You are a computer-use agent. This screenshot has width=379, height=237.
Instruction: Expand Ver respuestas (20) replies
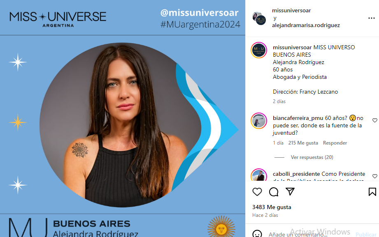coord(312,157)
